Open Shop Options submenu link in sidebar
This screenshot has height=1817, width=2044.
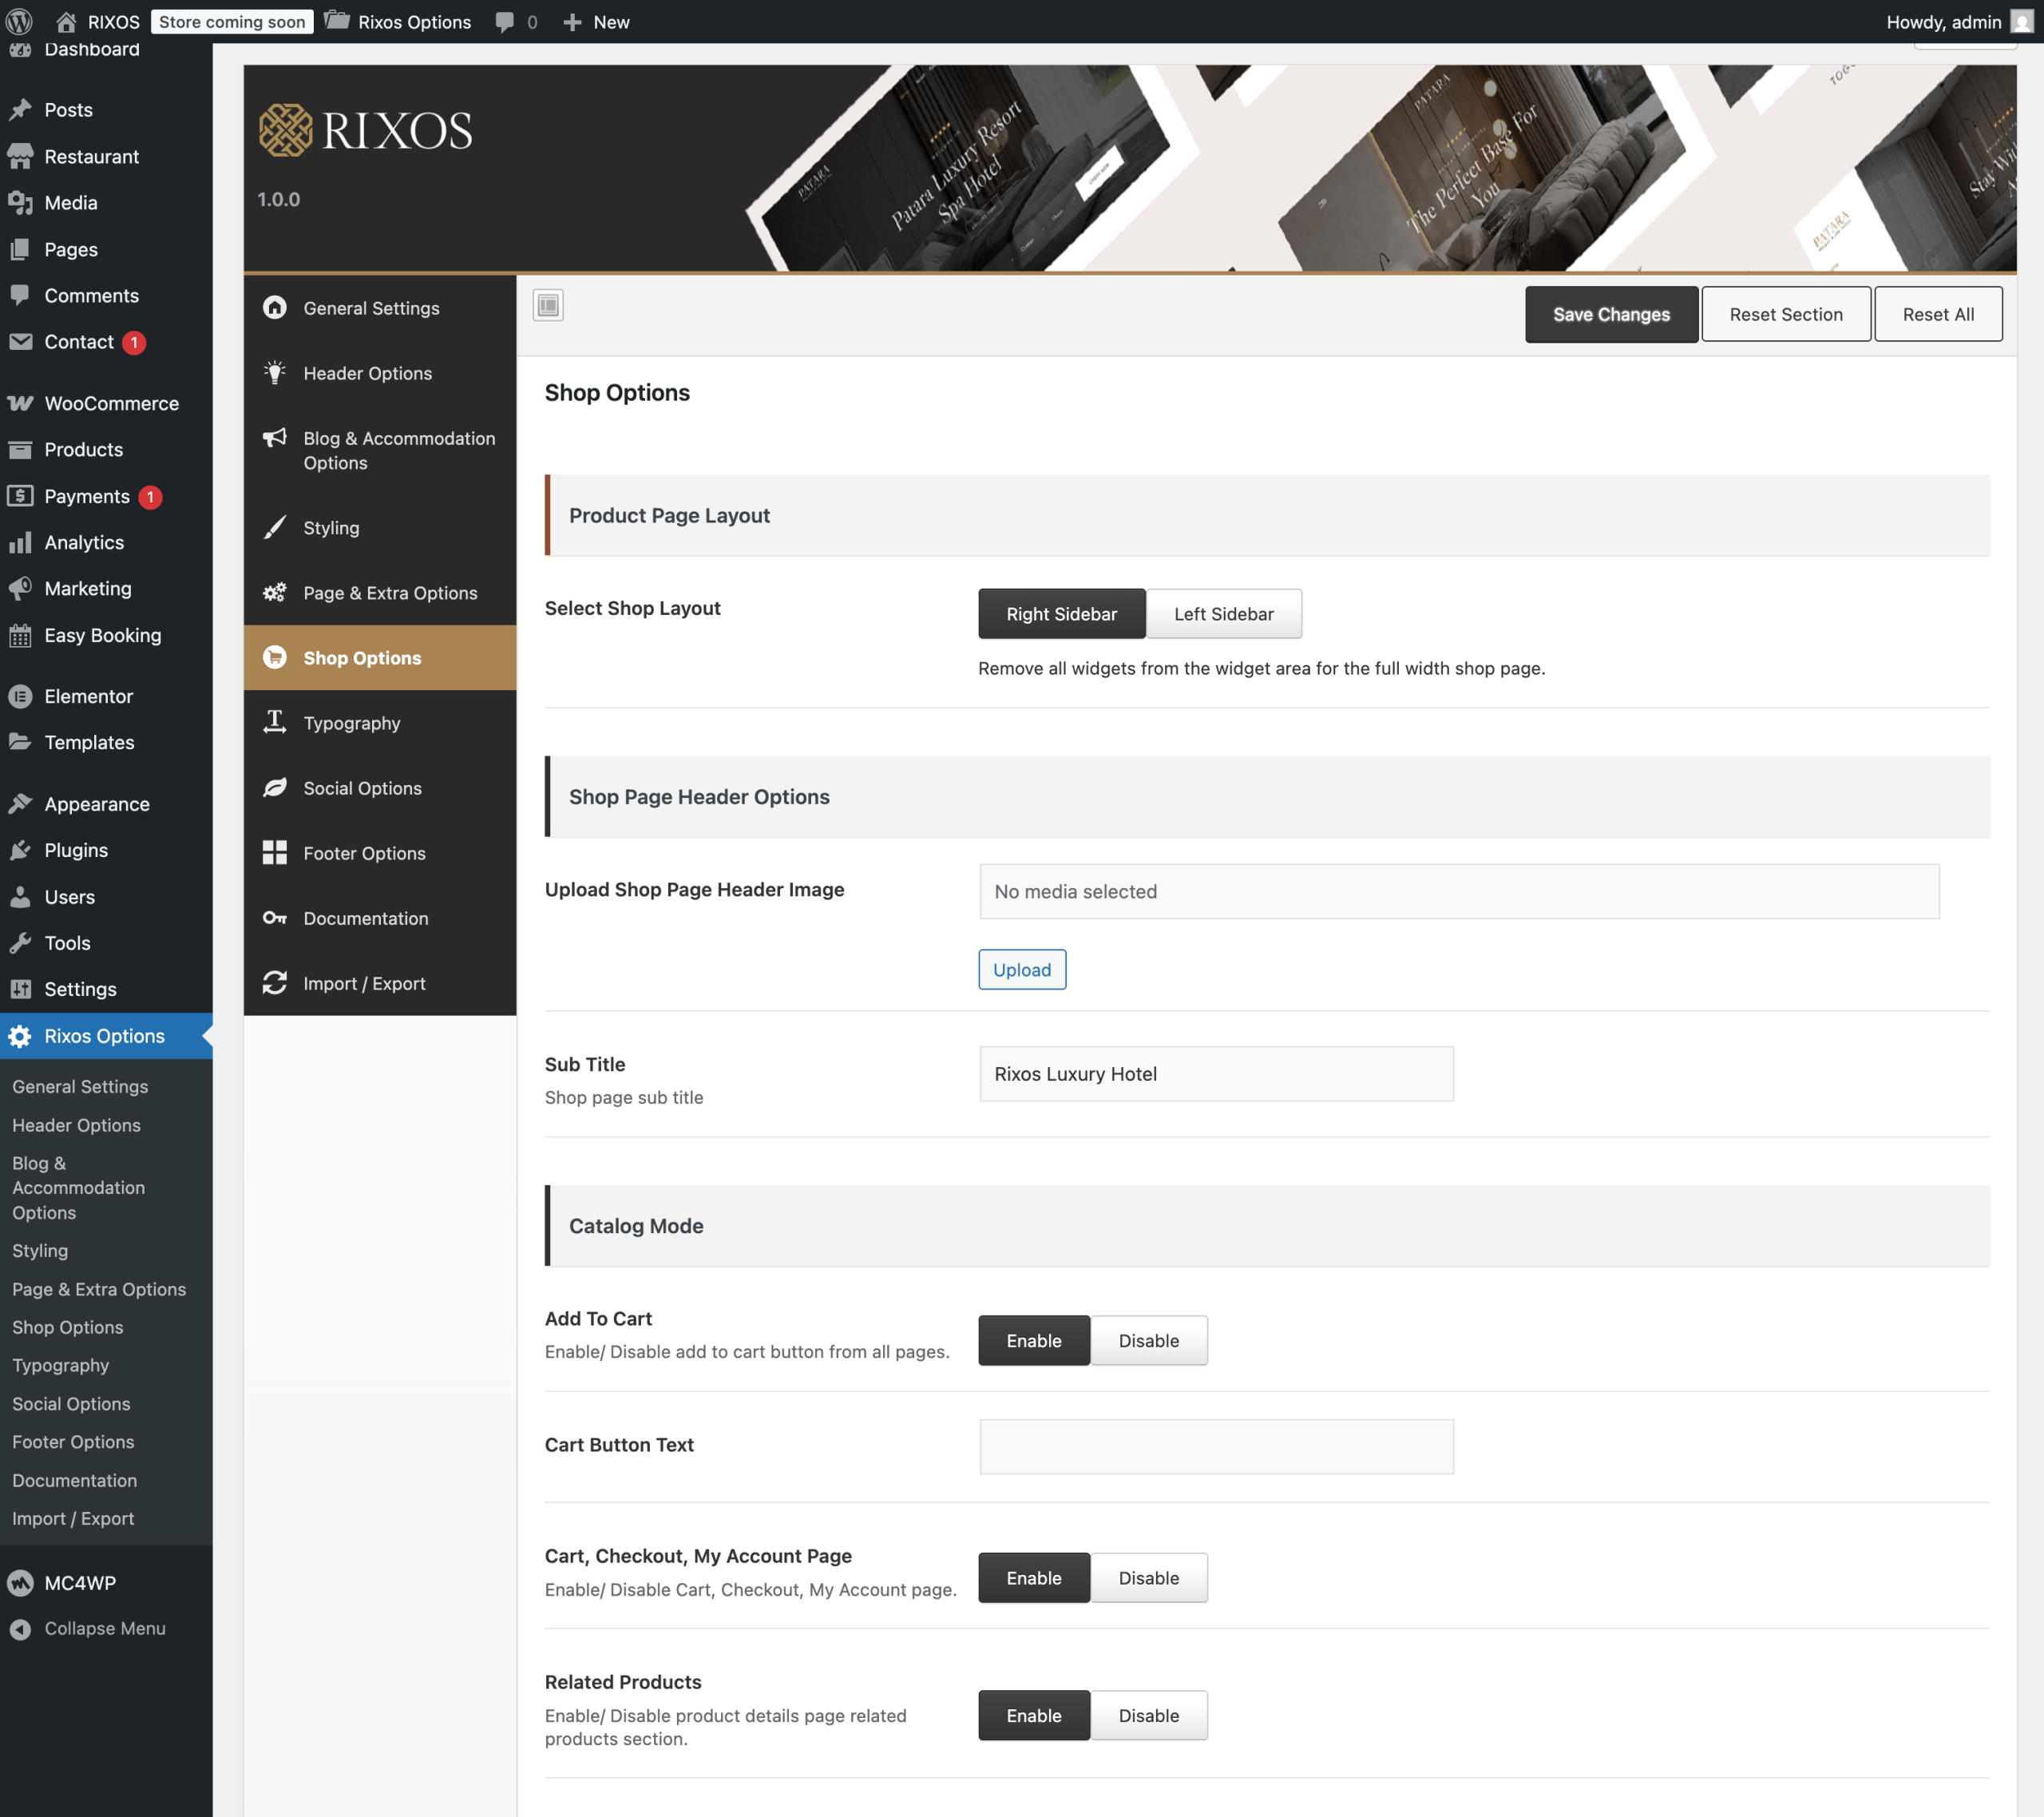pyautogui.click(x=68, y=1327)
